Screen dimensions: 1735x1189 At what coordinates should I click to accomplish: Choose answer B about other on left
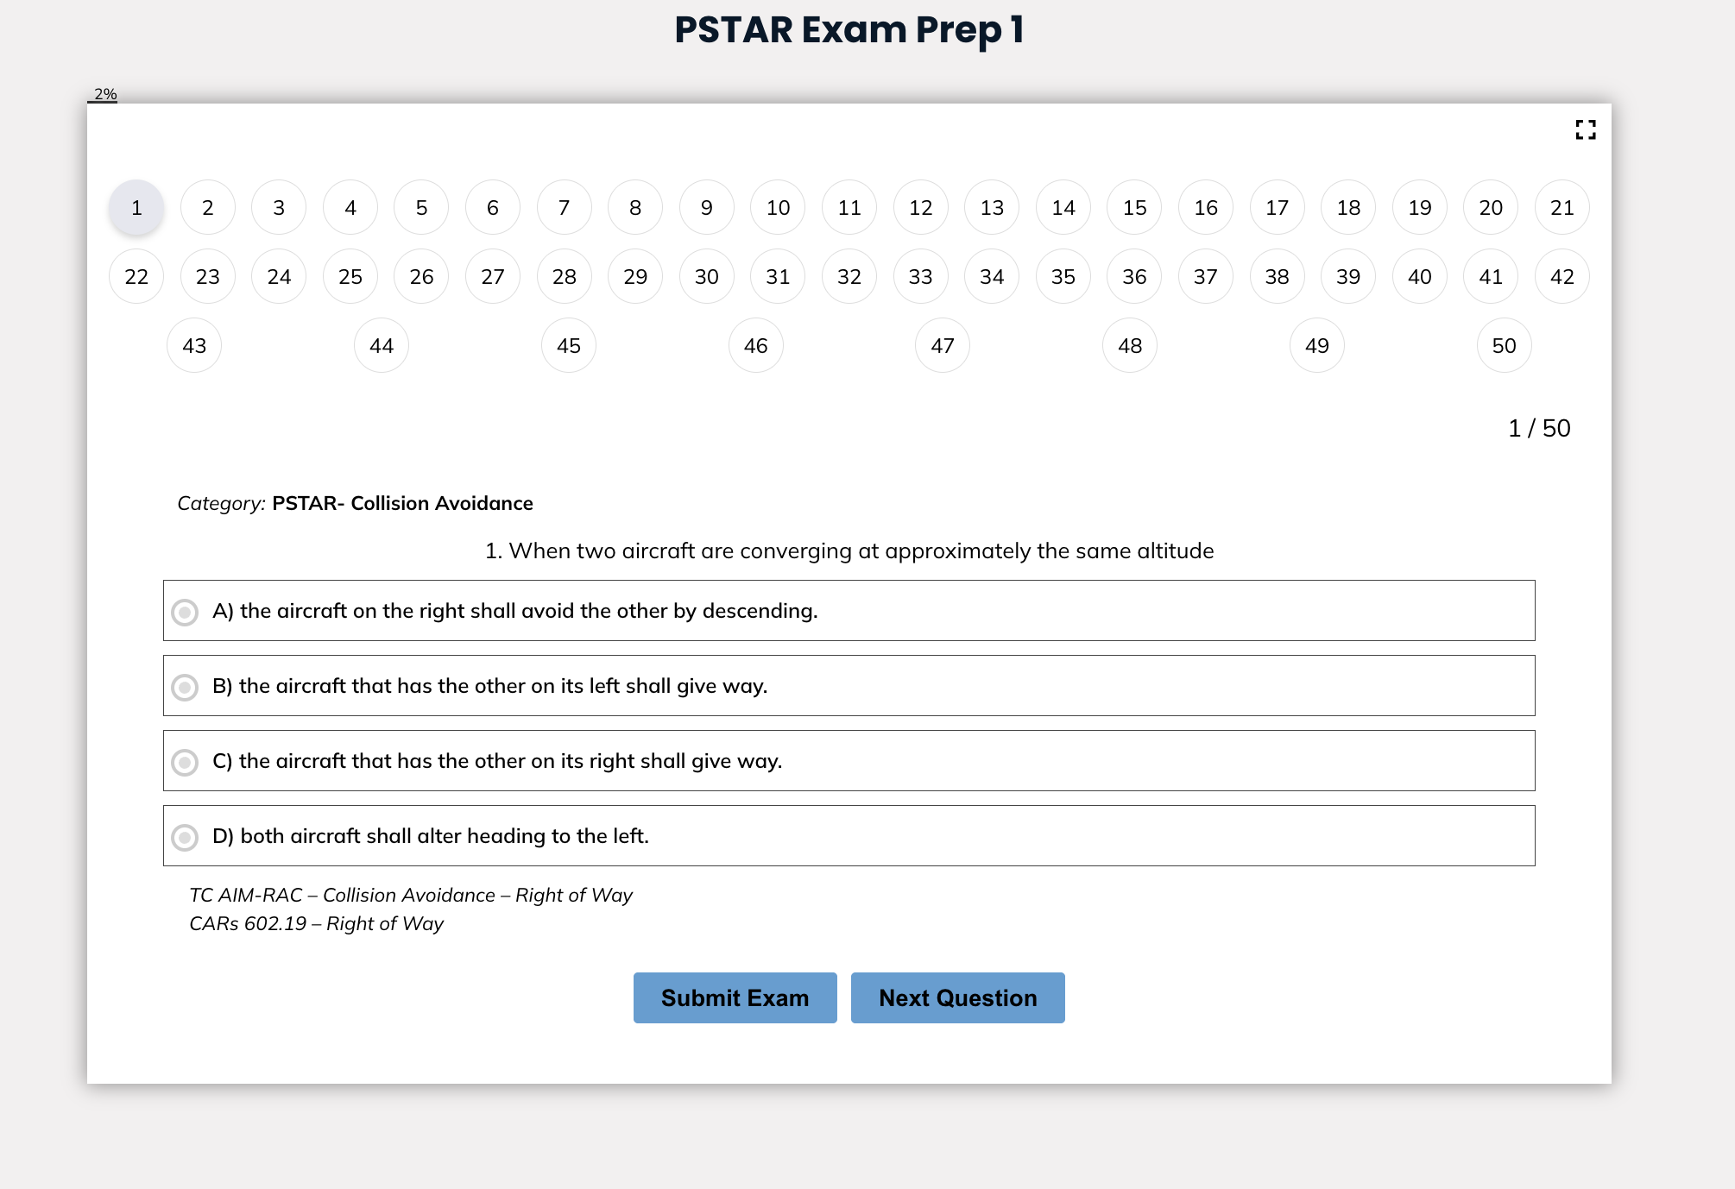click(x=849, y=685)
